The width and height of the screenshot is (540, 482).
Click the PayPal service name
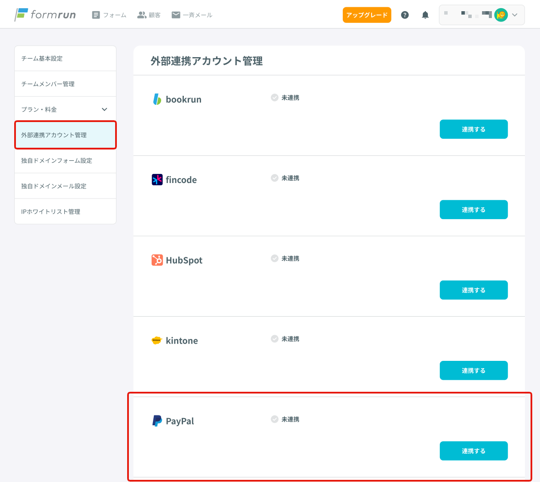click(180, 421)
